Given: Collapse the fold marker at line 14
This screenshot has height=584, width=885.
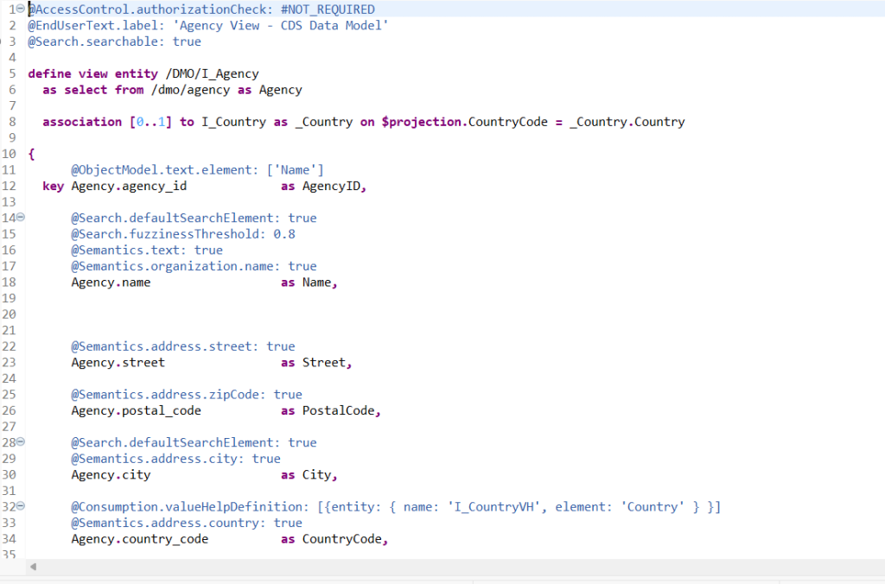Looking at the screenshot, I should point(20,218).
